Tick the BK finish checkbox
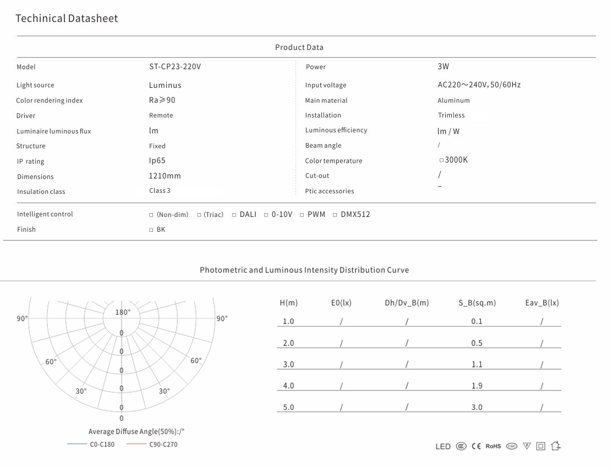613x469 pixels. [151, 230]
